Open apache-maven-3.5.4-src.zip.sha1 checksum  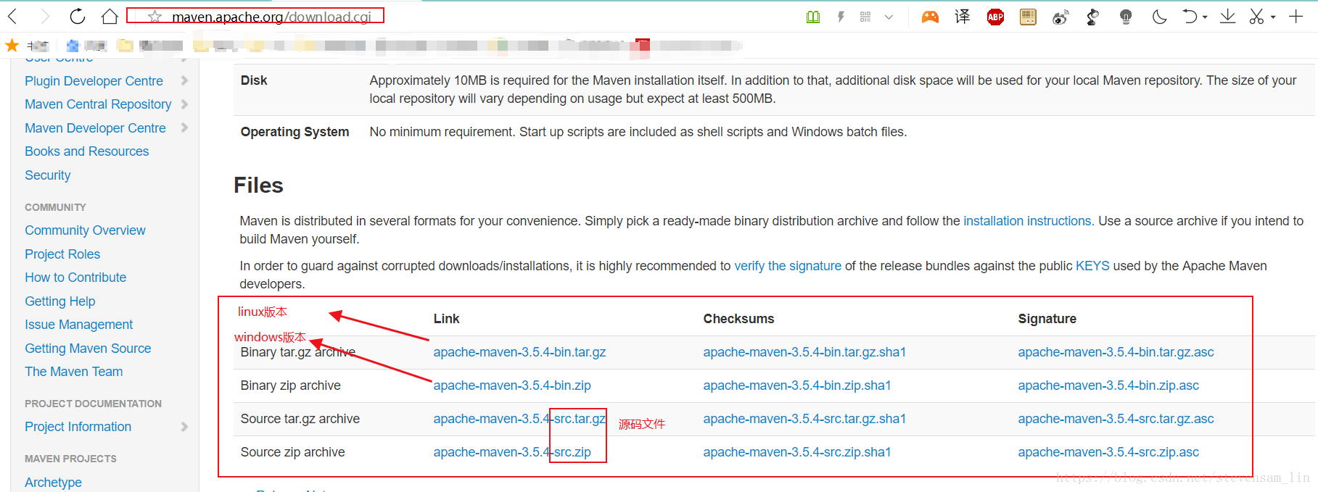click(x=796, y=452)
